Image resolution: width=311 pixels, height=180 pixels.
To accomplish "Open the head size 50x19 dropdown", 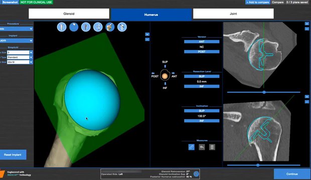I will click(x=20, y=62).
